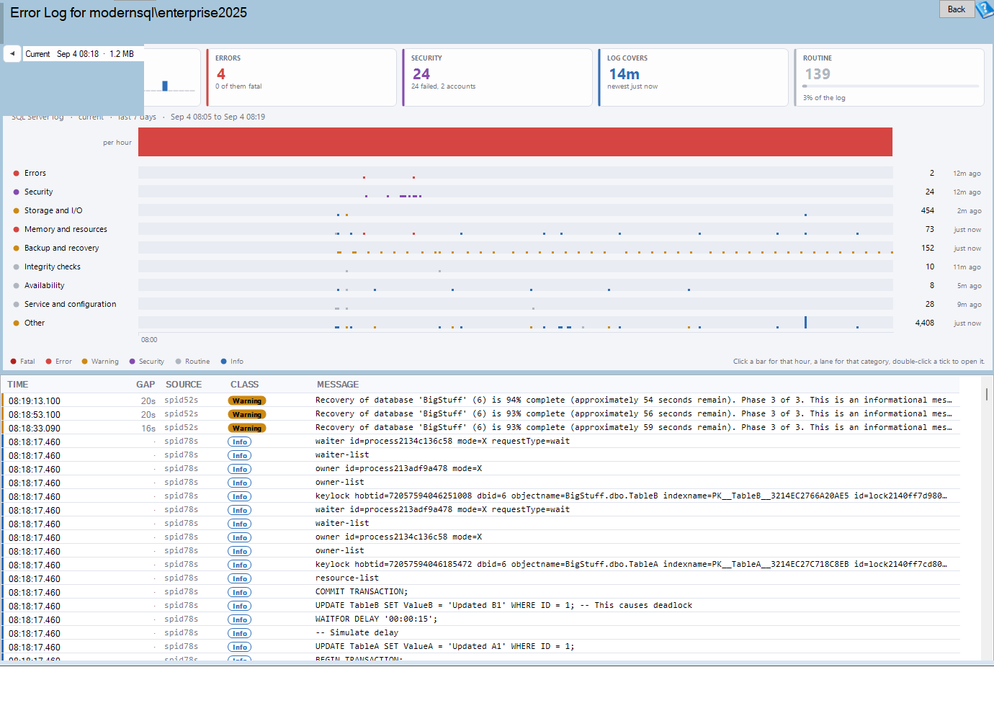Image resolution: width=994 pixels, height=703 pixels.
Task: Select the WAITFOR DELAY '00:00:15' message
Action: point(376,619)
